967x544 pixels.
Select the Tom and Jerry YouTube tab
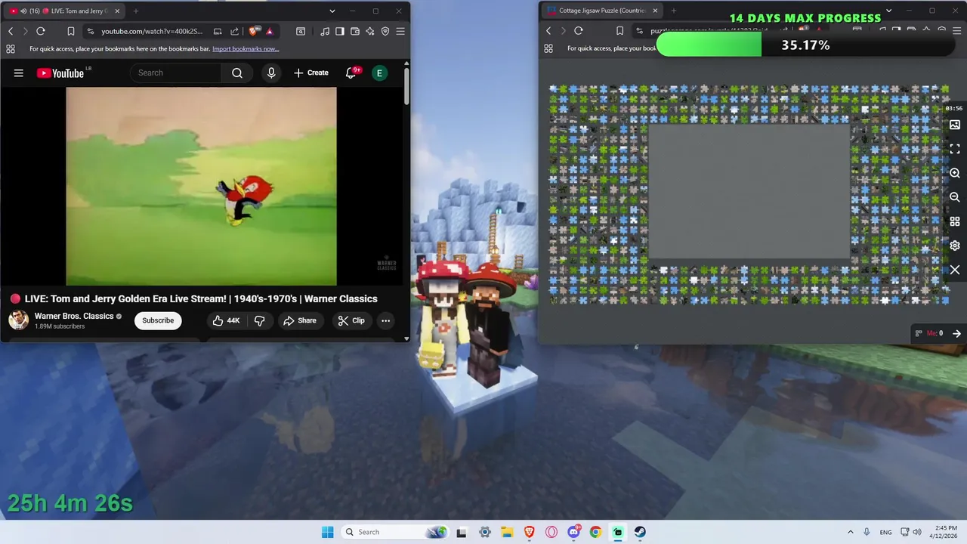click(64, 11)
